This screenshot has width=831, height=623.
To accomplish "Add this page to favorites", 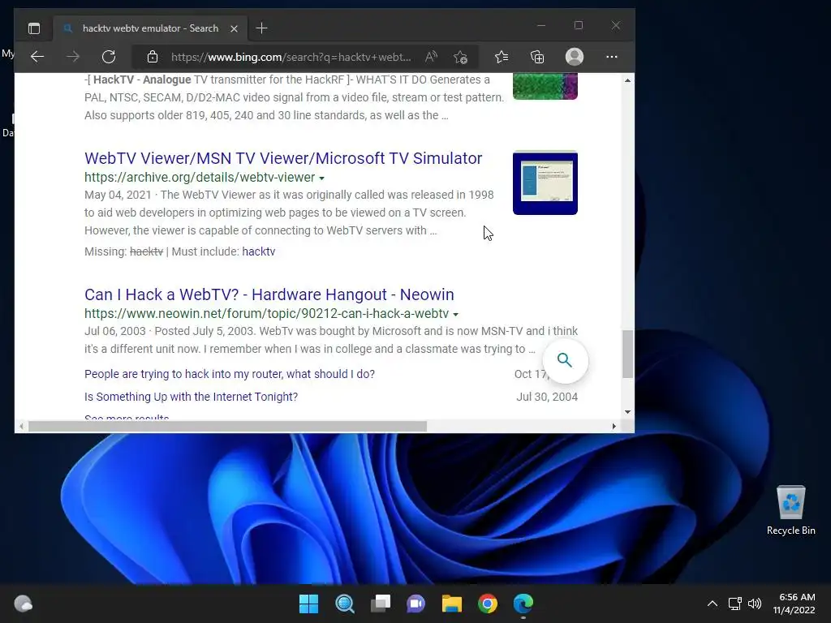I will [x=461, y=57].
